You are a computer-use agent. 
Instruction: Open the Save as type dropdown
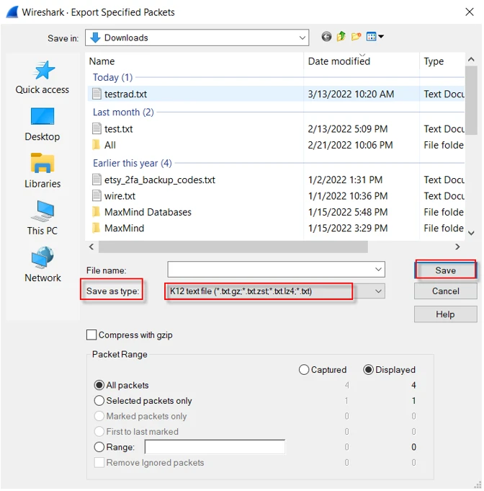(379, 291)
